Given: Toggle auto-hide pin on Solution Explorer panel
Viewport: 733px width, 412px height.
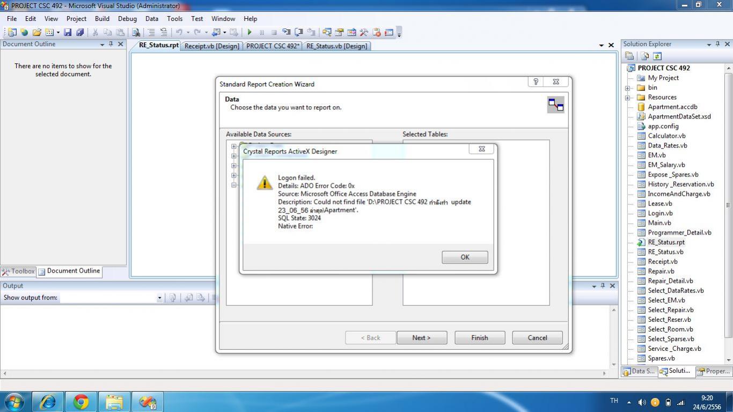Looking at the screenshot, I should (x=718, y=44).
